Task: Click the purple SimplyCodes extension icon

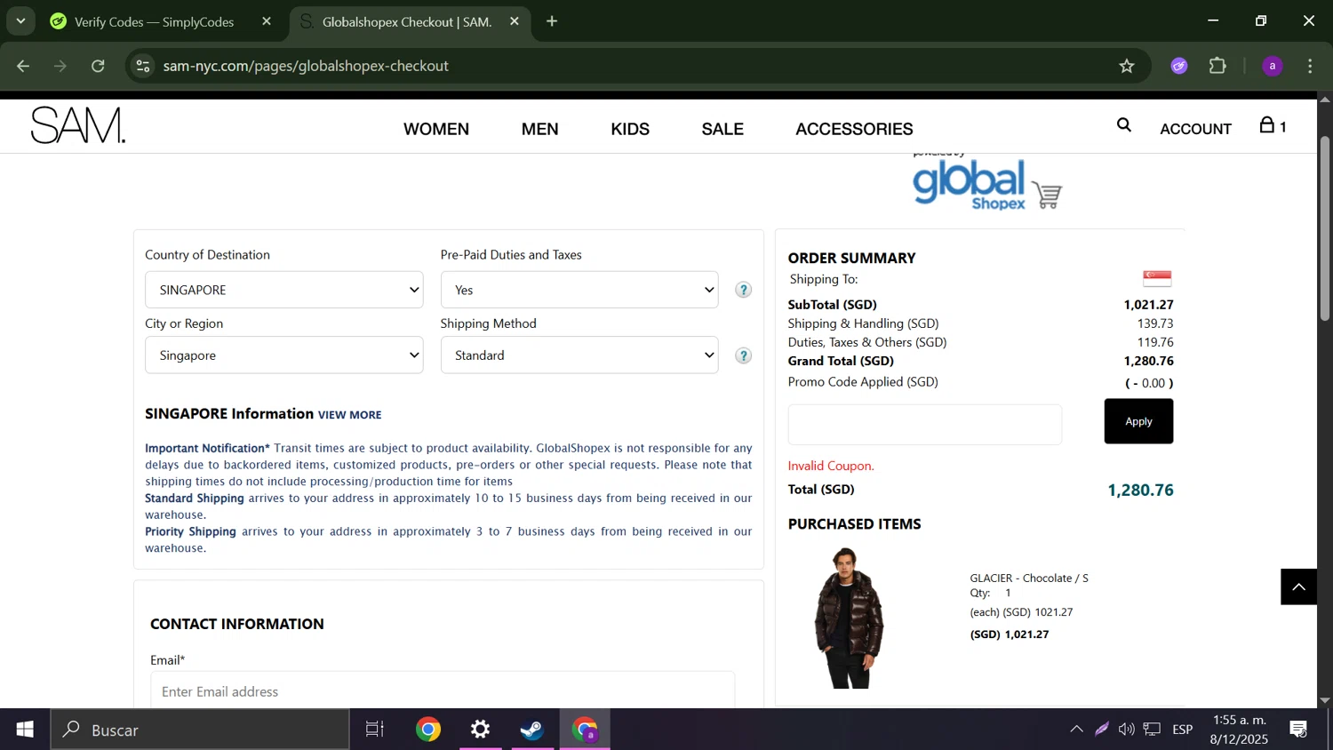Action: coord(1179,66)
